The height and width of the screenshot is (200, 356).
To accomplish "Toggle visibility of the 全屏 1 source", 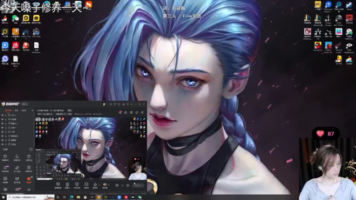I will (3, 128).
